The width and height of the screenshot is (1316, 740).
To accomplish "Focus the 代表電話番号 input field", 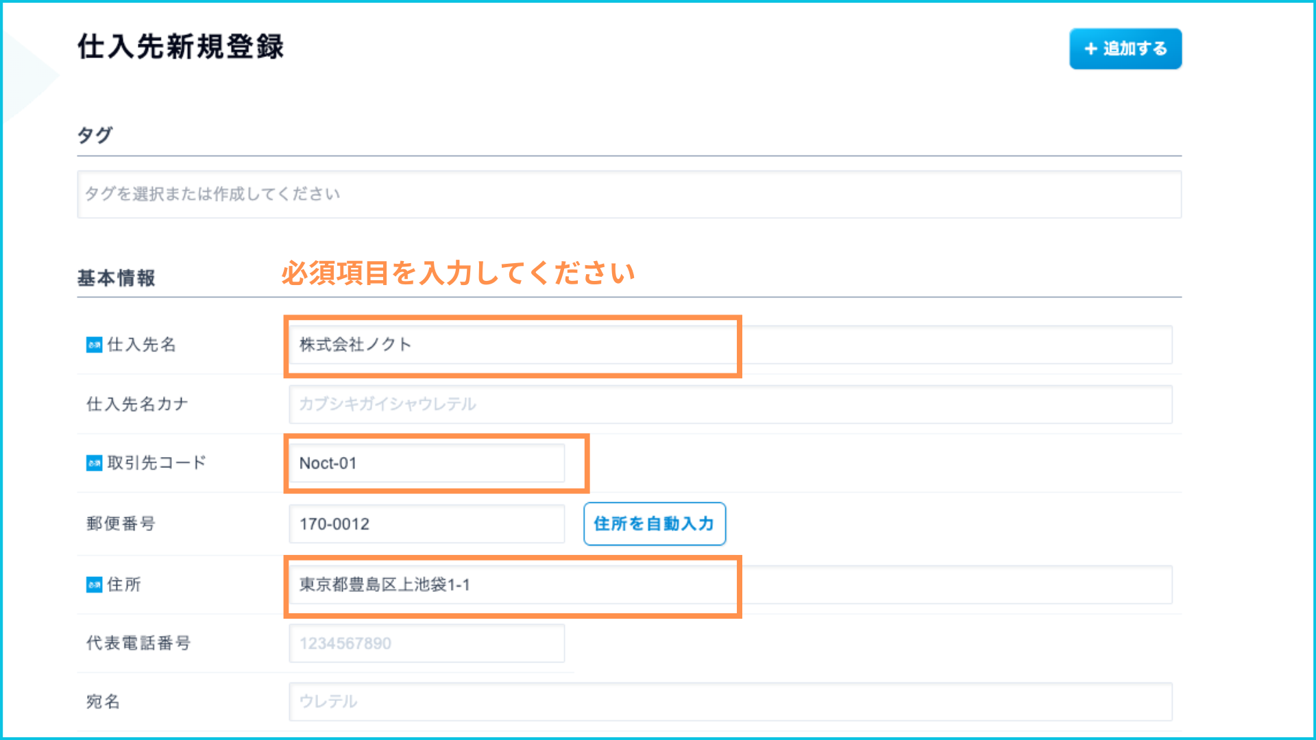I will click(x=426, y=643).
